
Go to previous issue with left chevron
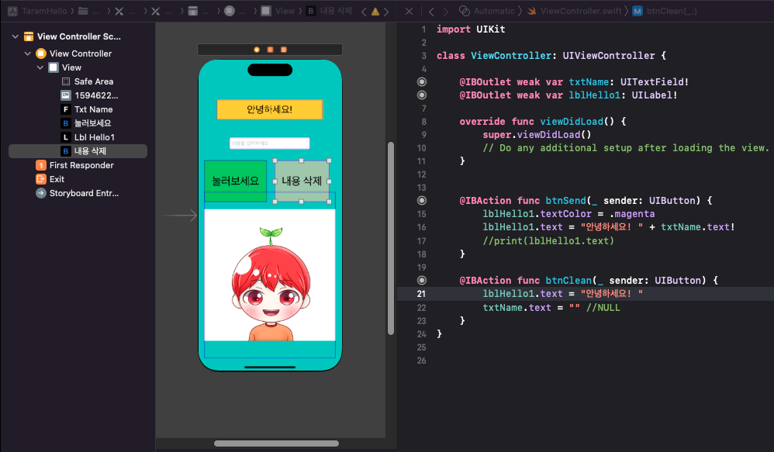[x=364, y=12]
